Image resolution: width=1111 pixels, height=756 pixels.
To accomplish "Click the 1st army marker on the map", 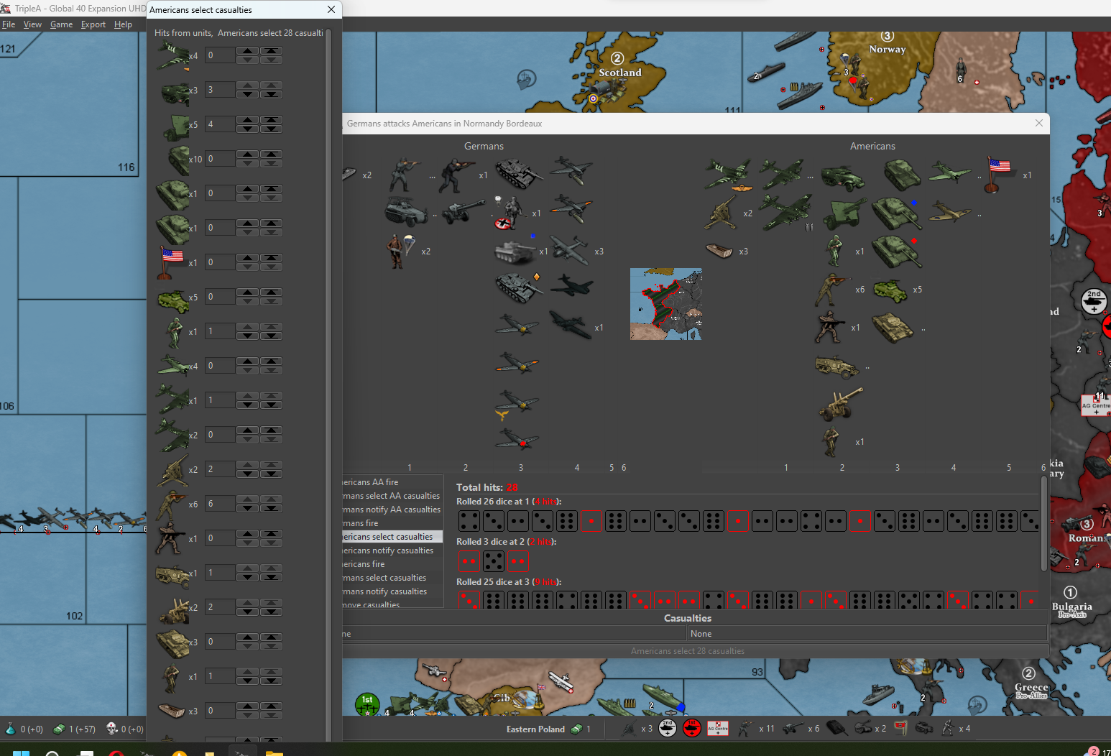I will pos(367,704).
